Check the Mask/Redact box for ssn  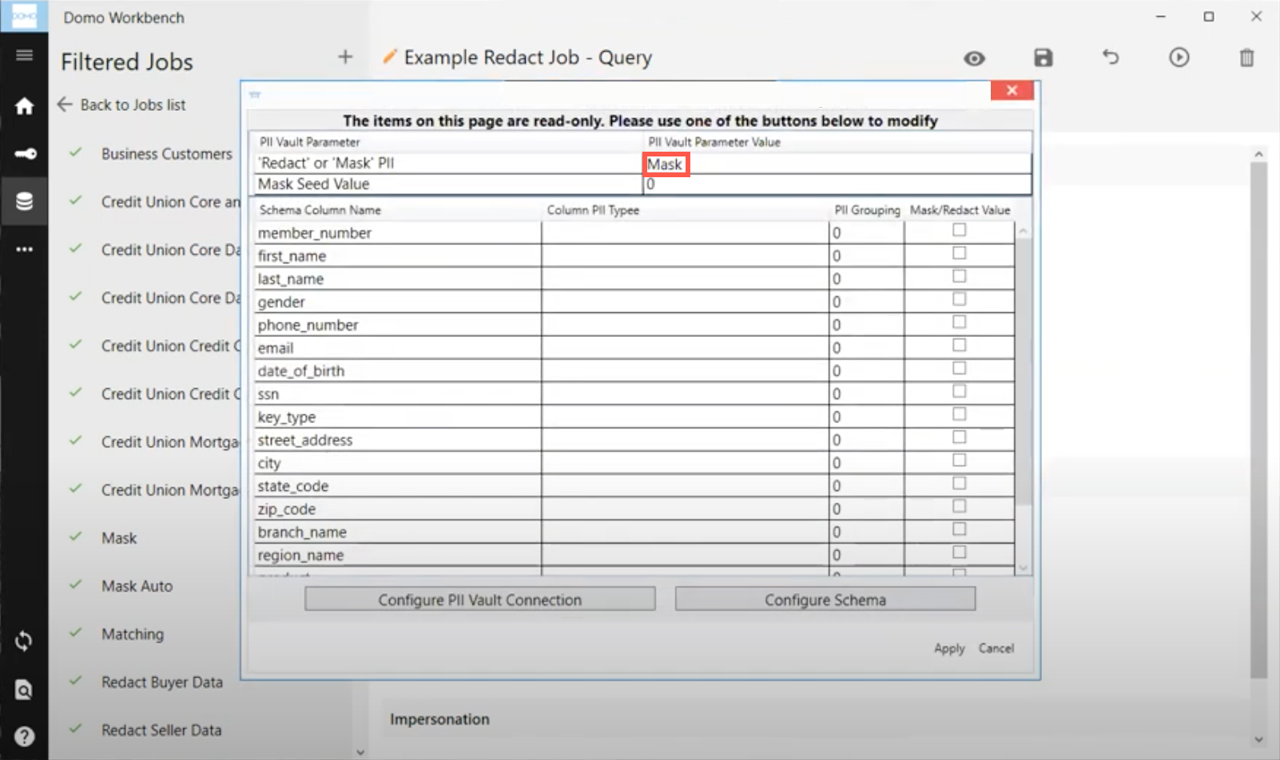pyautogui.click(x=959, y=390)
